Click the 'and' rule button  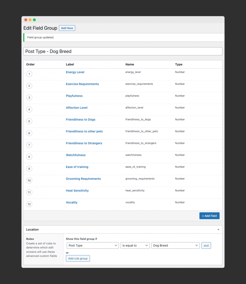point(206,245)
